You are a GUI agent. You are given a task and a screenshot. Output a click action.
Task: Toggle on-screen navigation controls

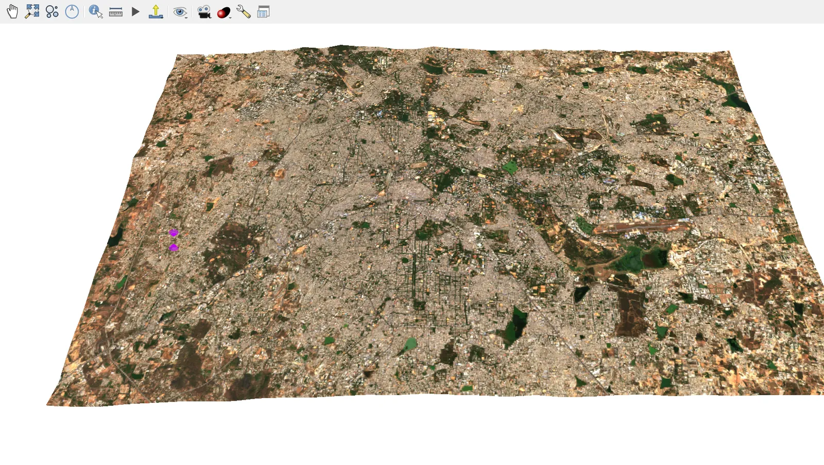(x=52, y=11)
